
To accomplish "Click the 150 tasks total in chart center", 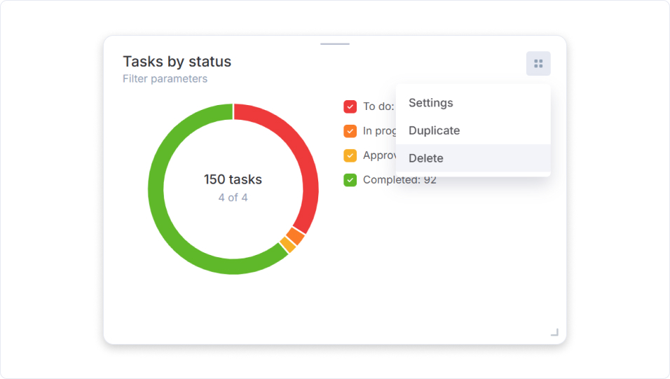I will coord(233,180).
